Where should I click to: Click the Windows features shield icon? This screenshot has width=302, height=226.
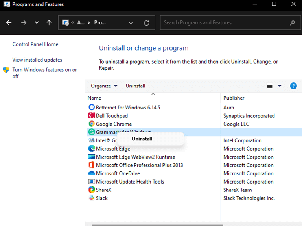coord(6,70)
